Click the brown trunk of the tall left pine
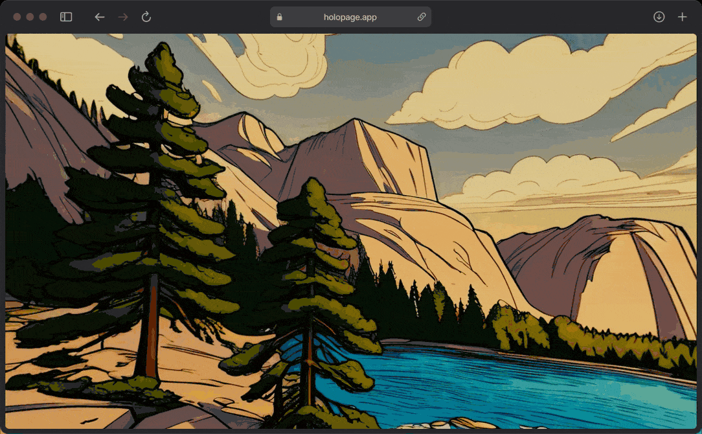The width and height of the screenshot is (702, 434). 152,324
